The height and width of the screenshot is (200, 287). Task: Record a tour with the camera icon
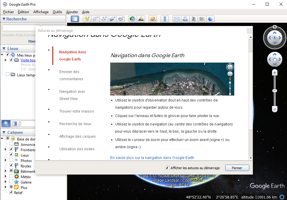(121, 19)
